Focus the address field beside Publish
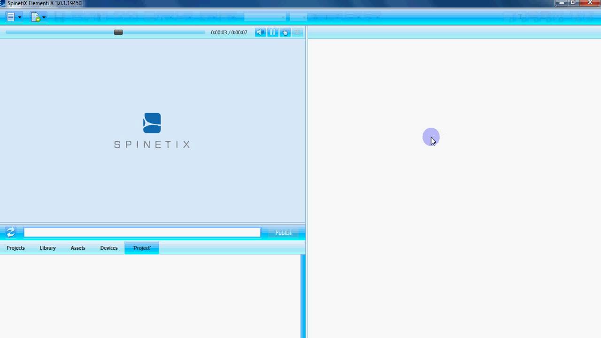601x338 pixels. point(142,232)
